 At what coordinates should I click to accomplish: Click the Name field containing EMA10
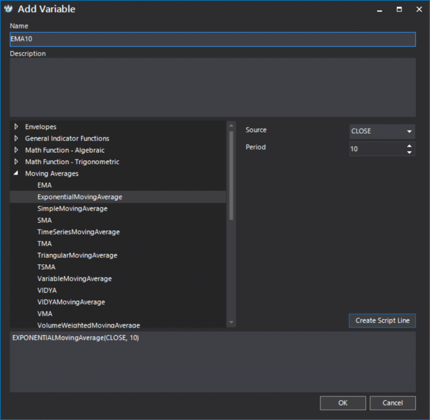(x=212, y=39)
